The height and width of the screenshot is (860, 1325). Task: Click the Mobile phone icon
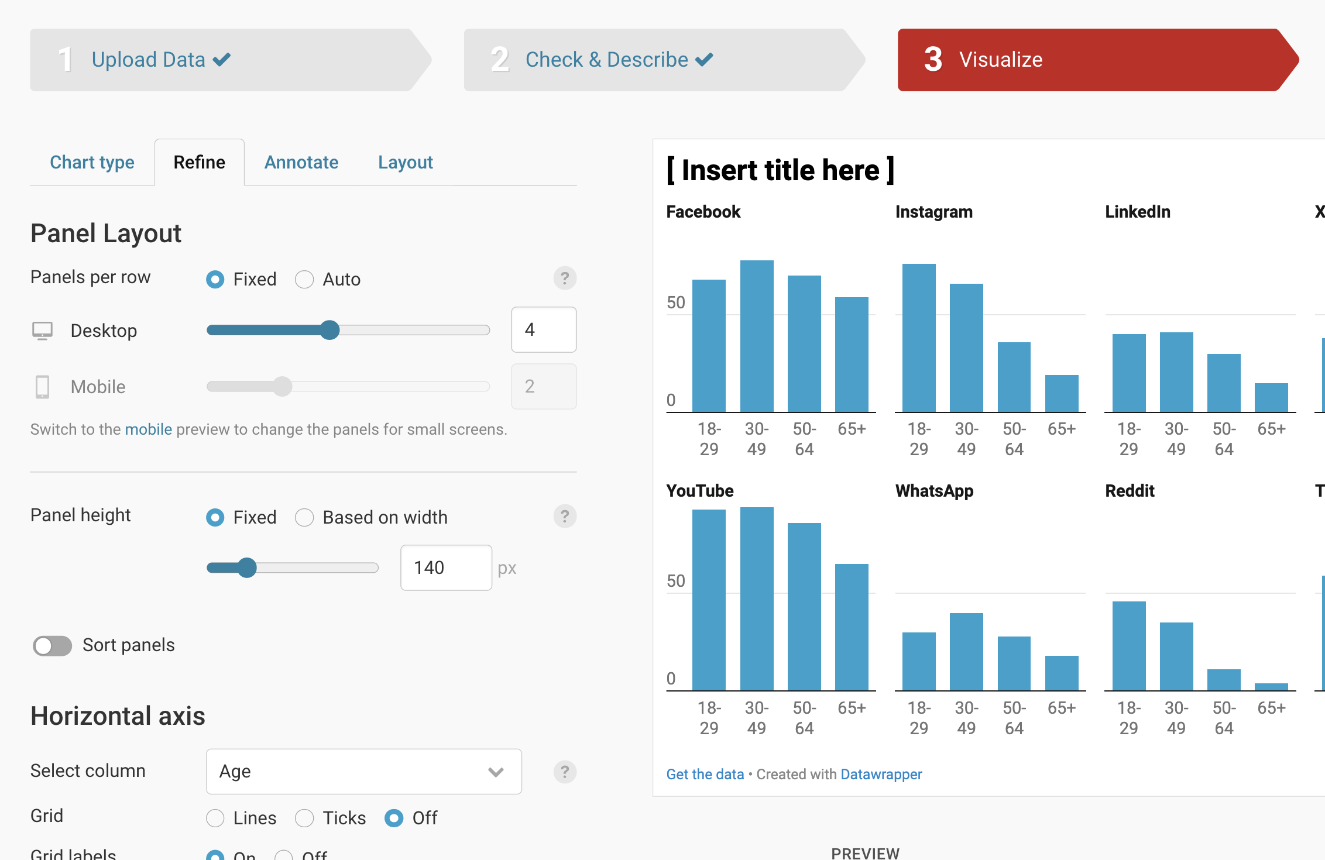pos(42,387)
